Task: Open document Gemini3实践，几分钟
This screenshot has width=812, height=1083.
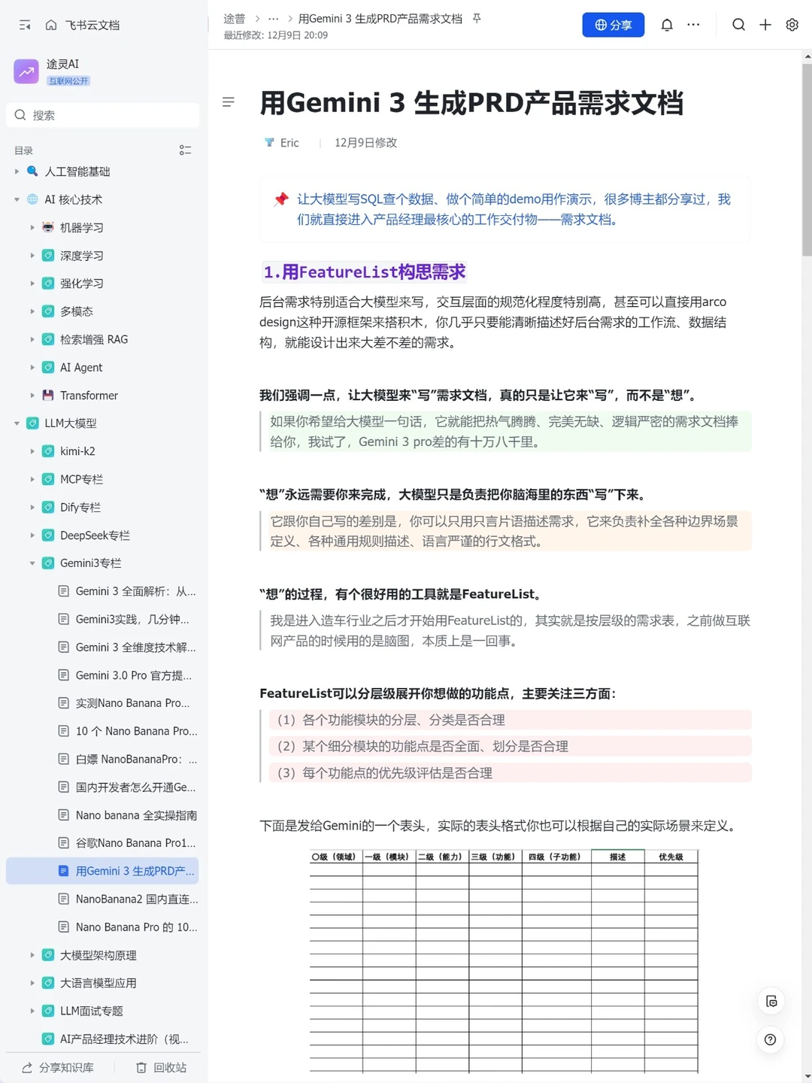Action: pyautogui.click(x=102, y=619)
